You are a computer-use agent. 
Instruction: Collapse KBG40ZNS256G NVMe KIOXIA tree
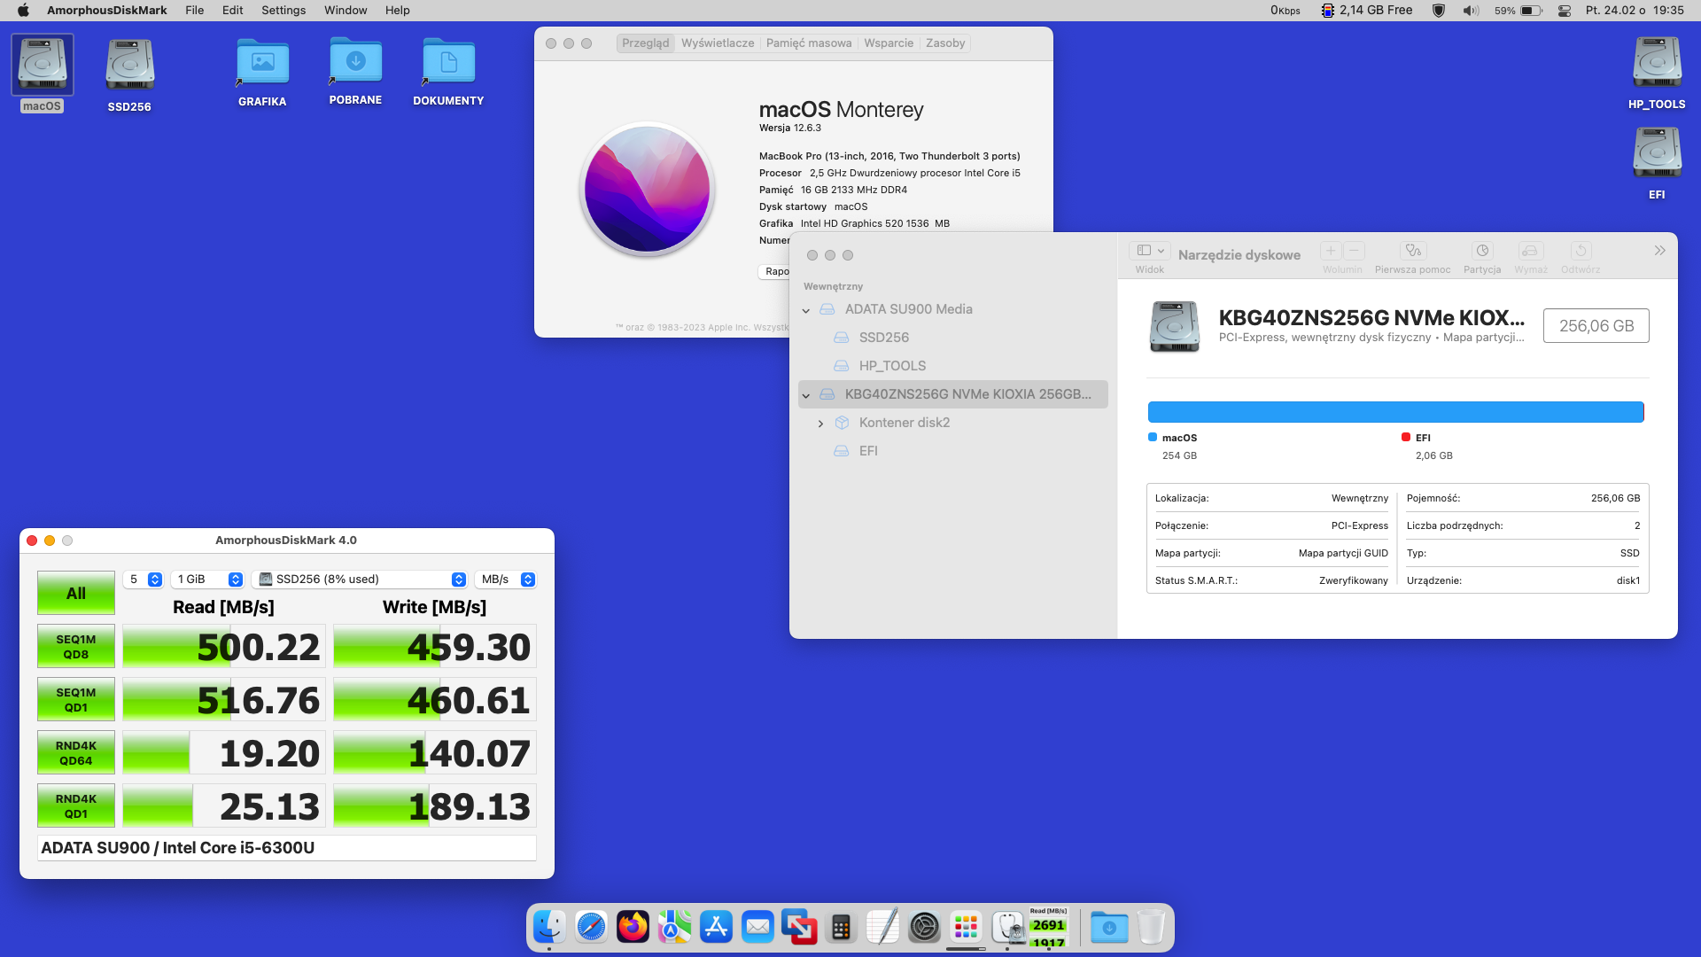(806, 395)
